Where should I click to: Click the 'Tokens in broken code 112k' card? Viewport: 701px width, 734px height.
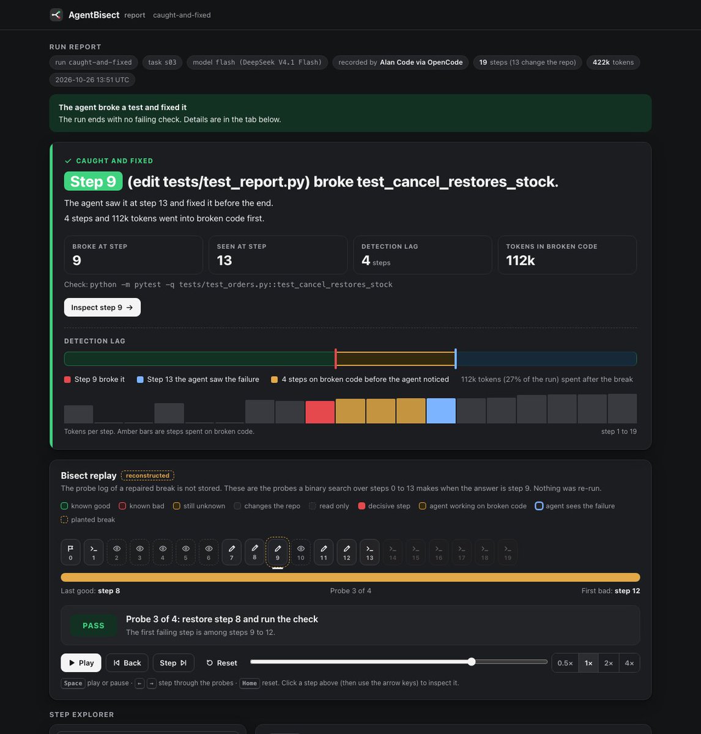[567, 254]
